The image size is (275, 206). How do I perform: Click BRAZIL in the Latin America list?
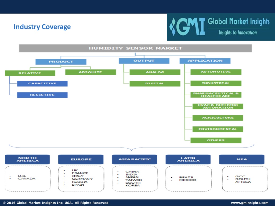[187, 177]
